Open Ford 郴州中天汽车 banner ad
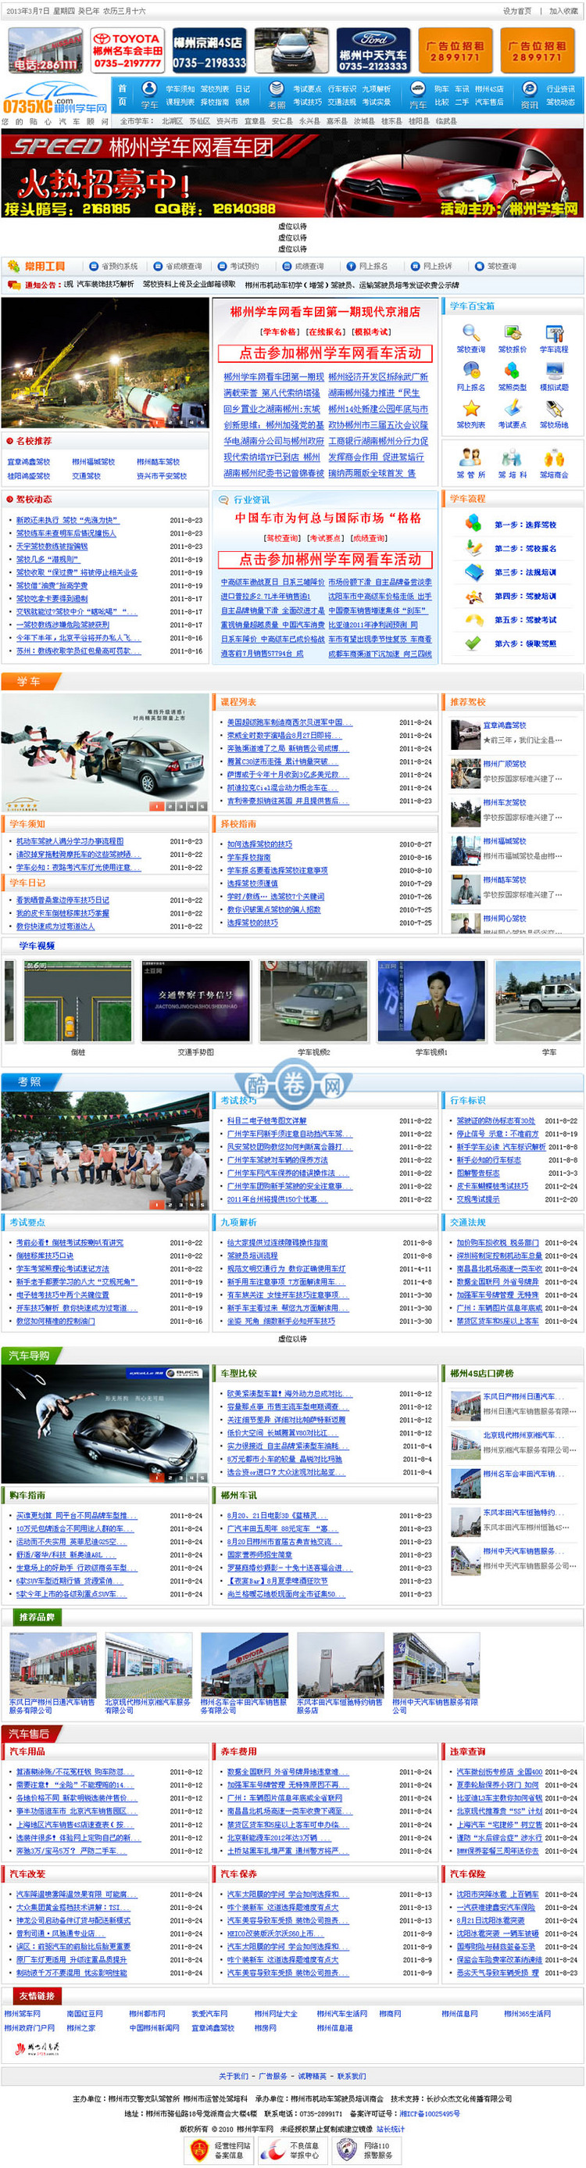 [373, 51]
